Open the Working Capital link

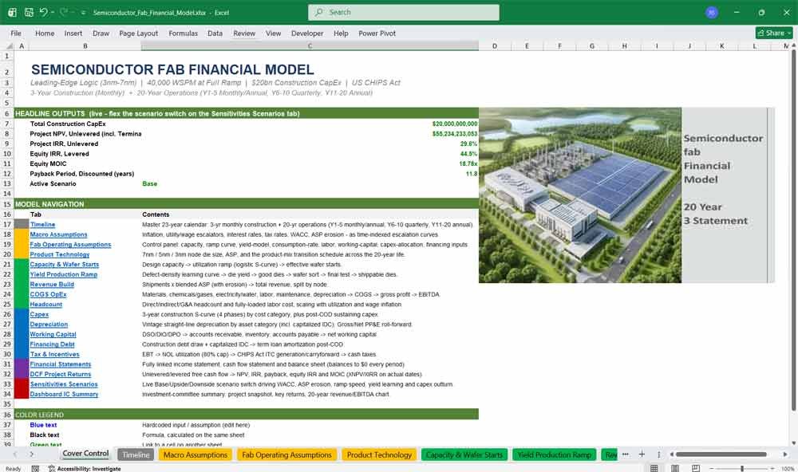coord(53,334)
